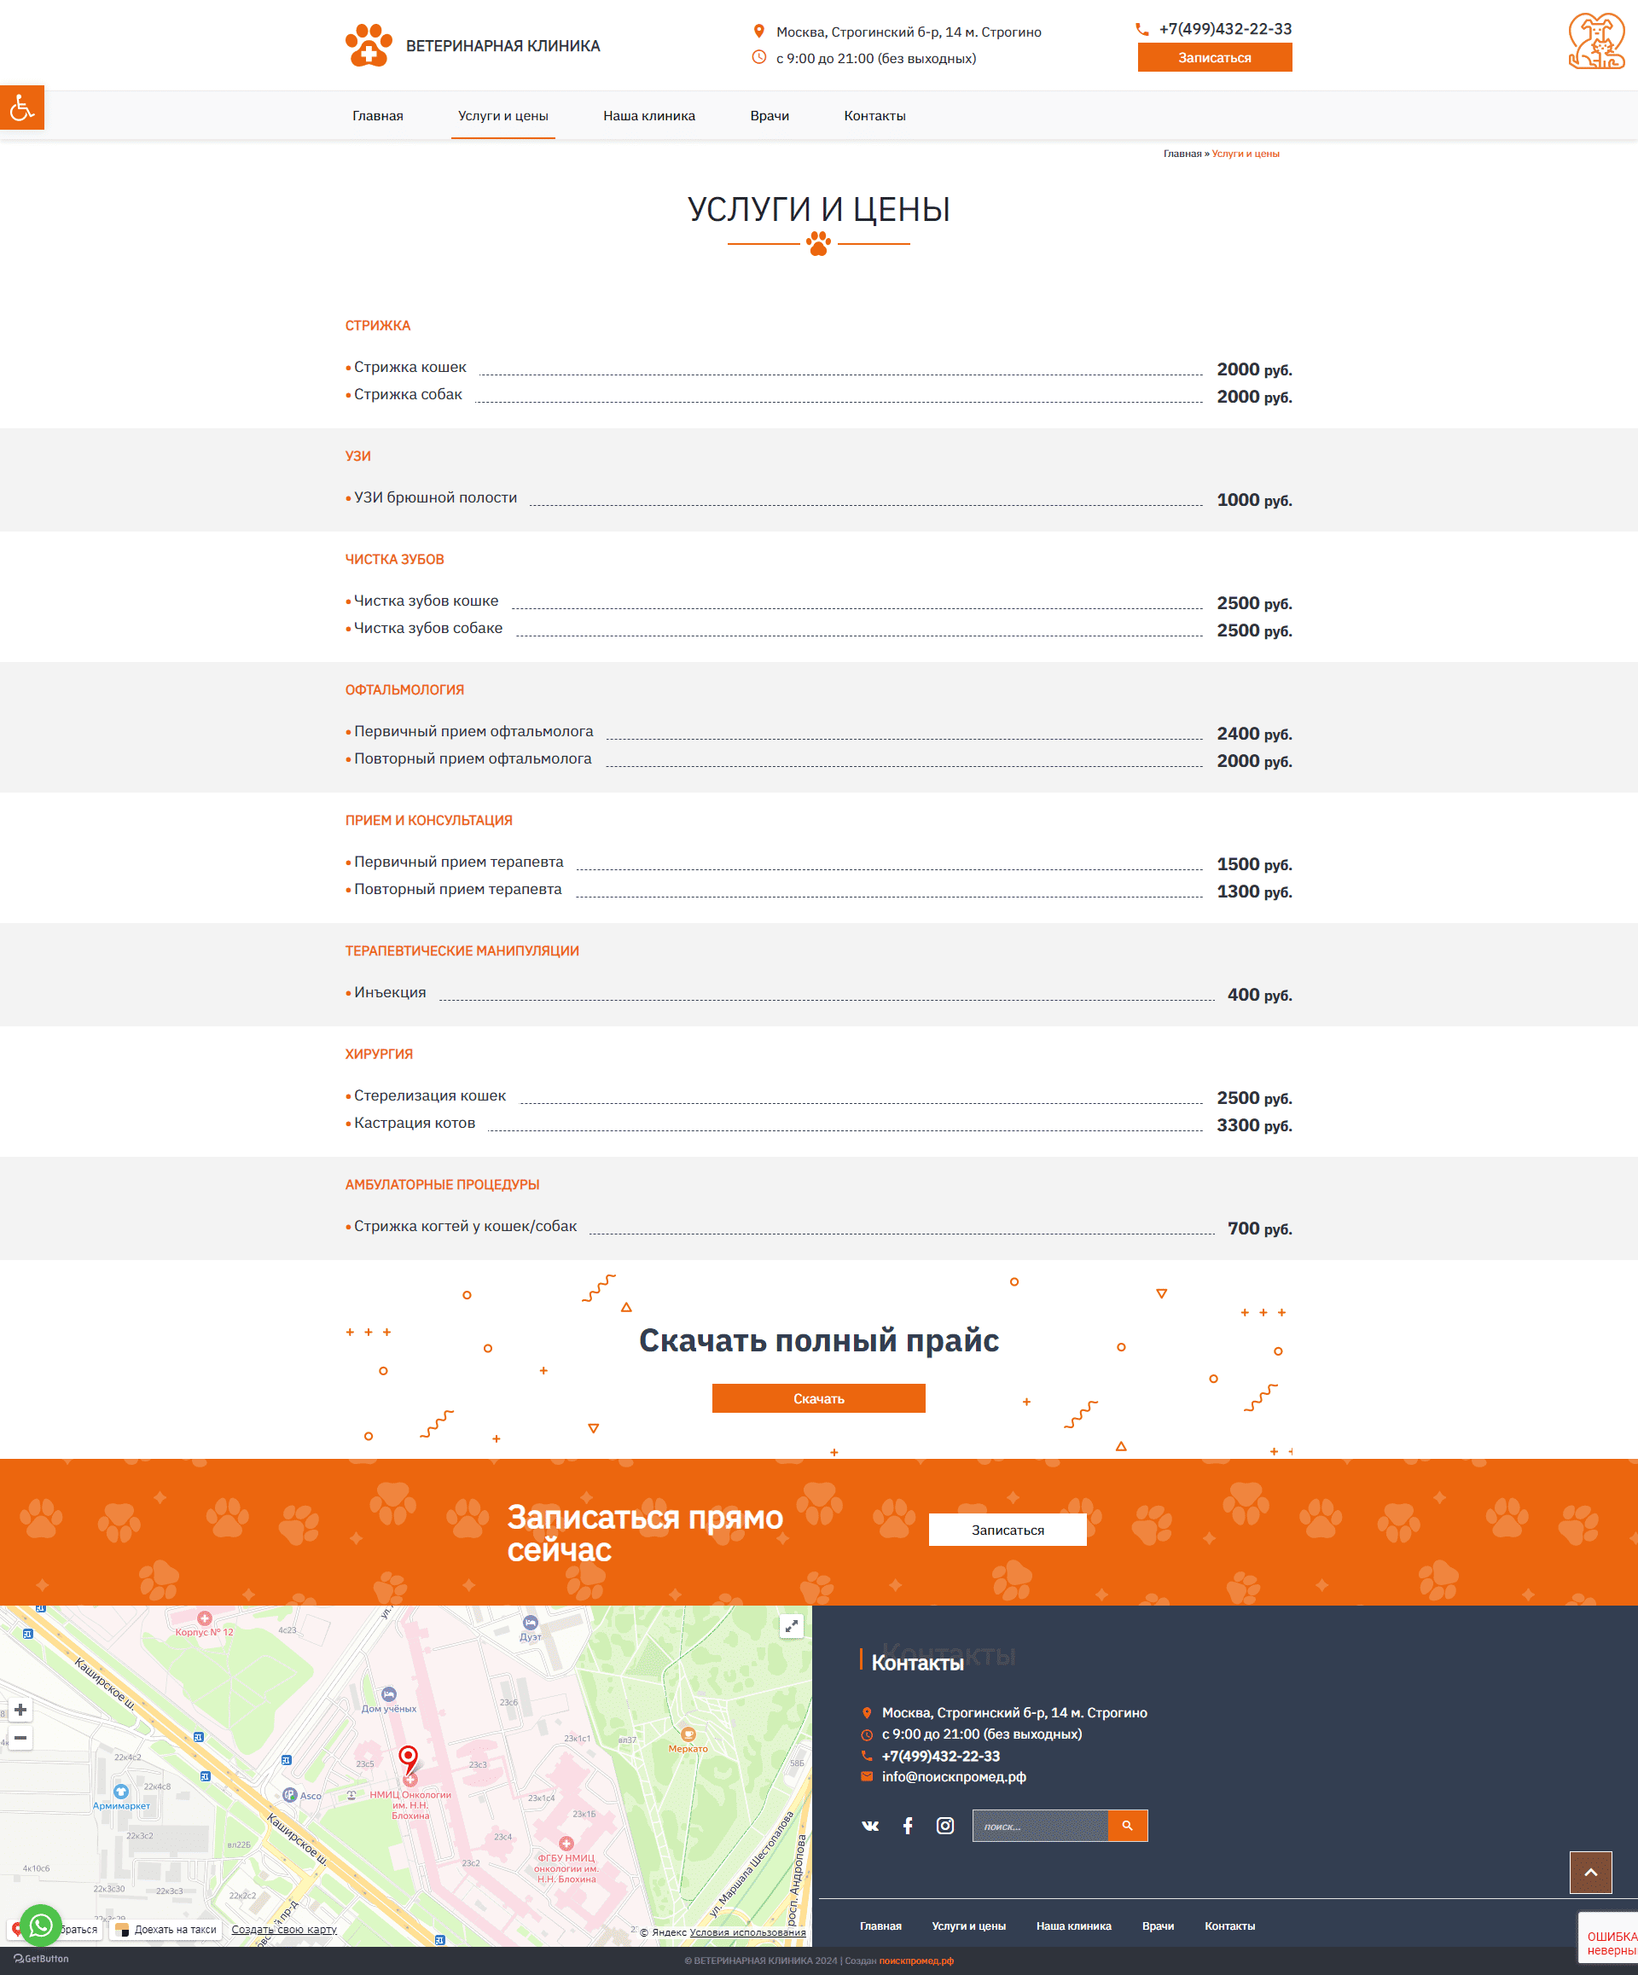
Task: Focus the footer search input field
Action: click(1040, 1826)
